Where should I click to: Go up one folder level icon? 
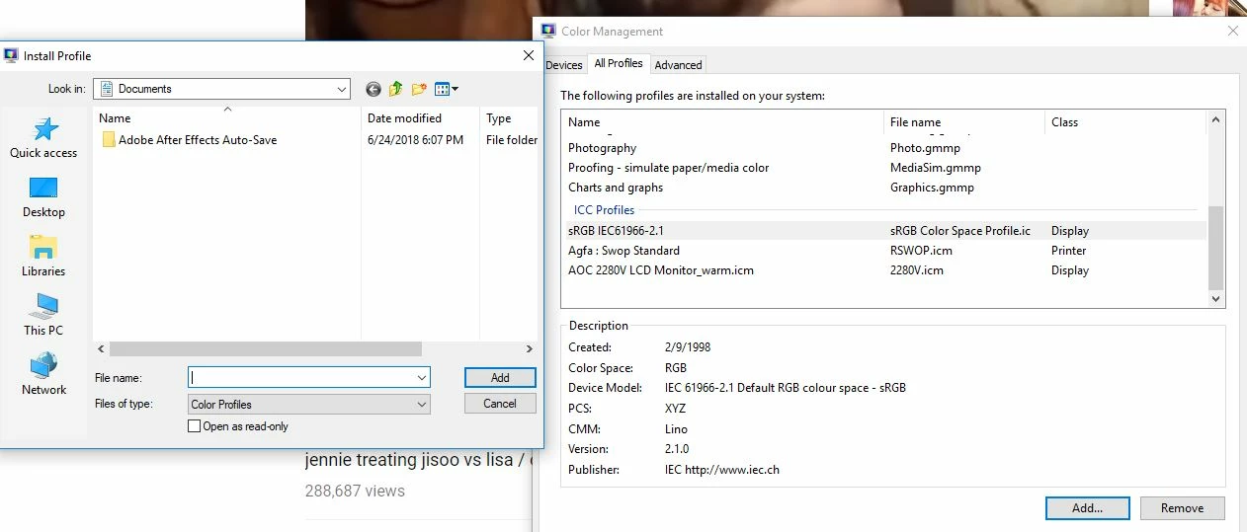[x=395, y=89]
